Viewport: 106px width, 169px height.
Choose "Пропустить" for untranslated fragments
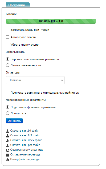[x=7, y=113]
